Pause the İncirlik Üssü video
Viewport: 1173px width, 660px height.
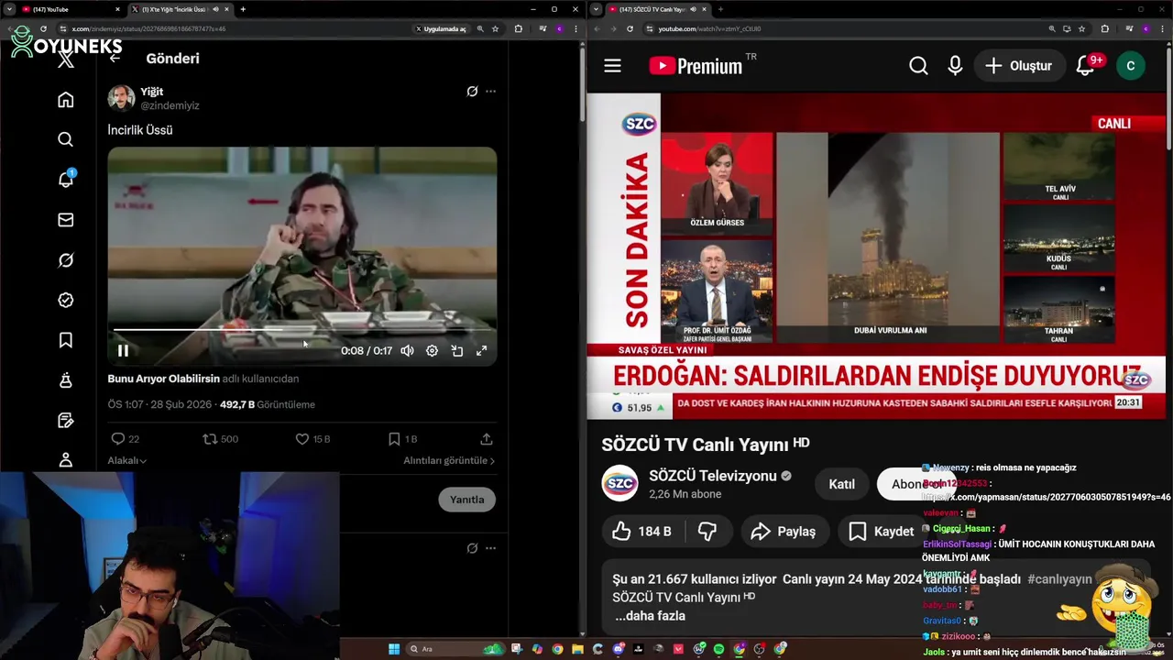coord(123,350)
